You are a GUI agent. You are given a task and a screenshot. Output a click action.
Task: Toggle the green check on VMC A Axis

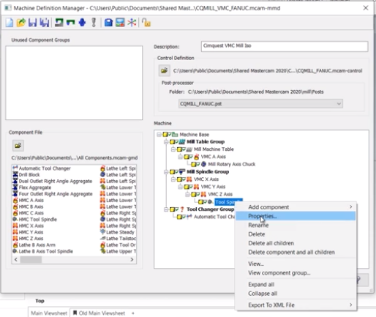pos(191,157)
